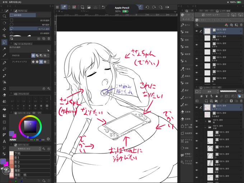Click new layer folder icon
The image size is (244, 183).
[216, 101]
